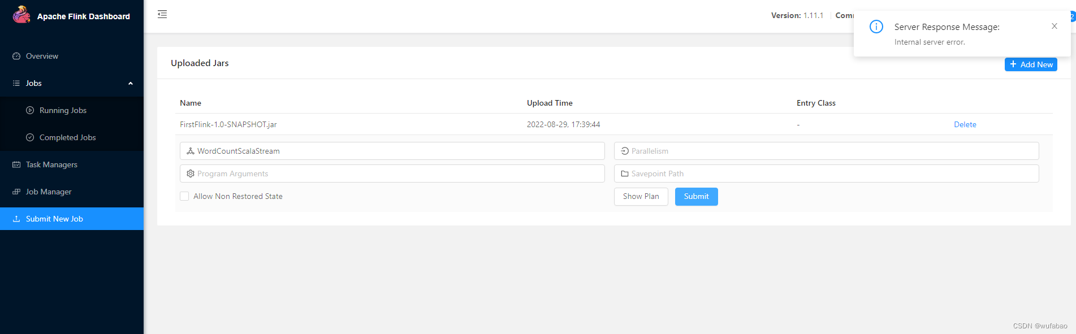1076x334 pixels.
Task: Click the Entry Class column header
Action: click(816, 103)
